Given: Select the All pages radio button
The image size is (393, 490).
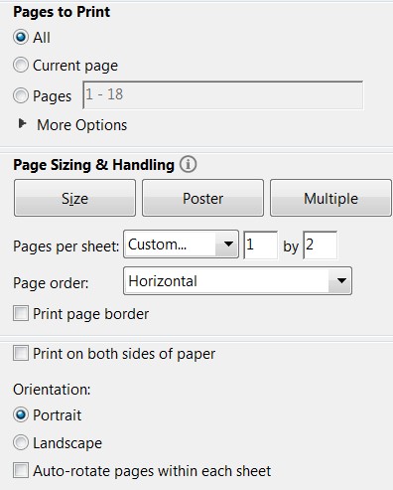Looking at the screenshot, I should coord(21,37).
